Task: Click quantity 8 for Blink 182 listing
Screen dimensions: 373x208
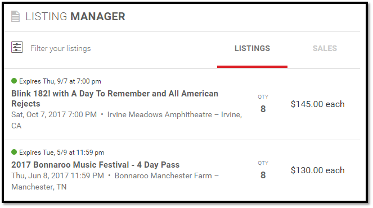Action: pos(263,109)
